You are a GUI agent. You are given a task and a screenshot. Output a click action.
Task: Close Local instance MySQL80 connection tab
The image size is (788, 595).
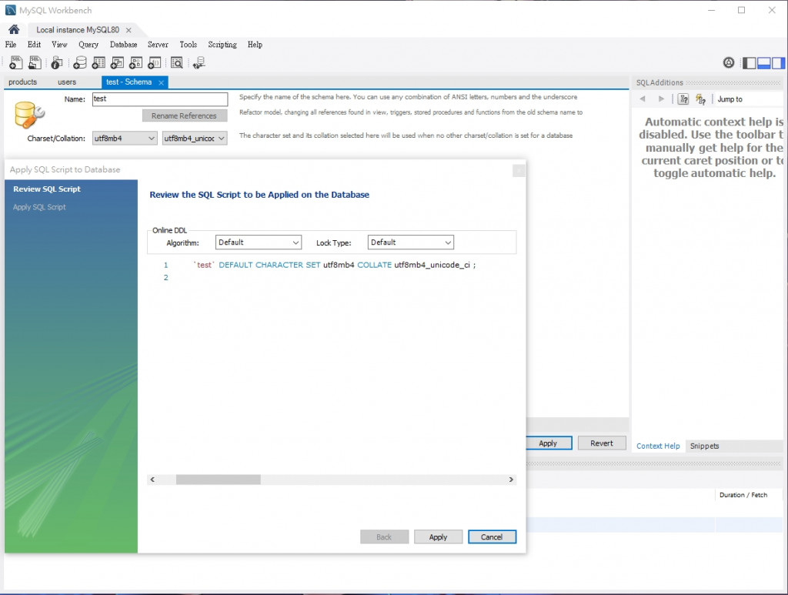(129, 30)
